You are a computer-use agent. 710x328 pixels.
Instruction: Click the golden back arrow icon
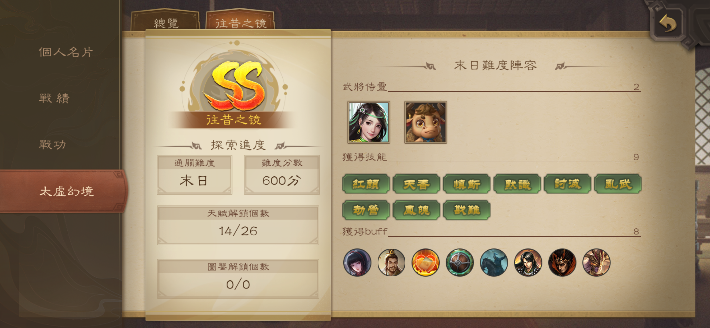(667, 23)
